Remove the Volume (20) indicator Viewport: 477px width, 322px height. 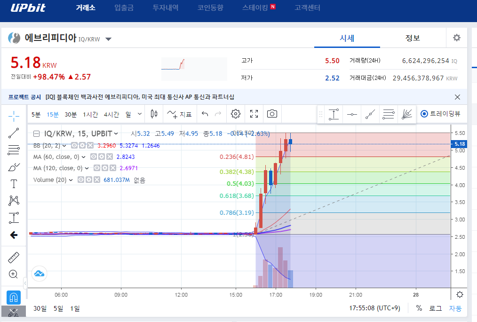[97, 180]
